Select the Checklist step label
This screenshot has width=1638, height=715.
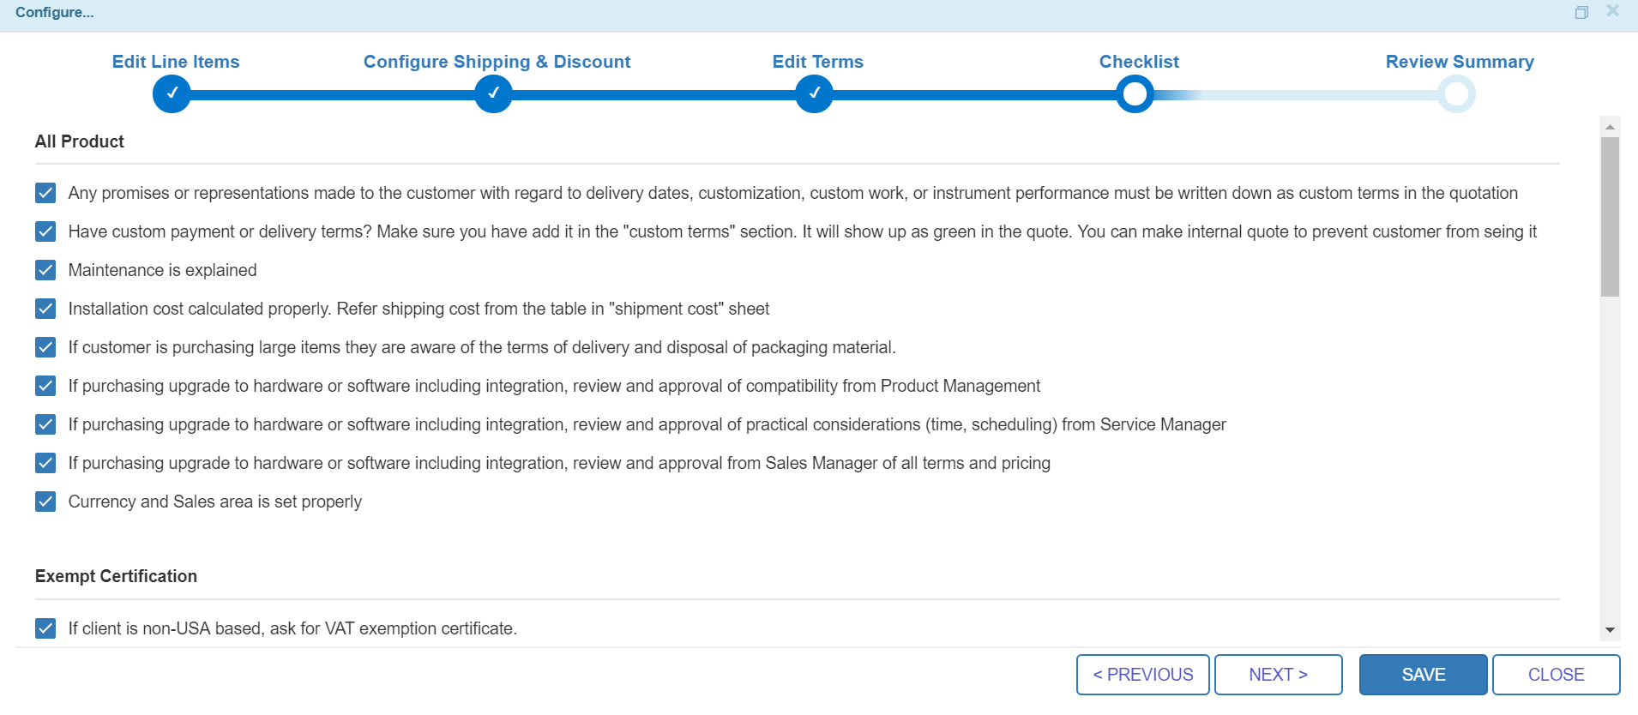tap(1139, 62)
